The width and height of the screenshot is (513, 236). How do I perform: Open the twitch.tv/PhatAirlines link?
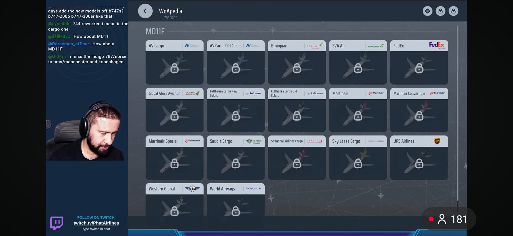click(96, 223)
